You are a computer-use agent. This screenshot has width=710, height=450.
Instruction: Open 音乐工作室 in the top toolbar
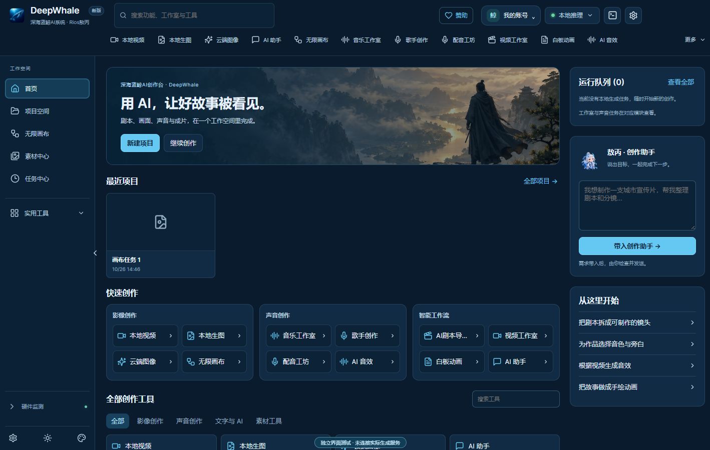coord(361,40)
